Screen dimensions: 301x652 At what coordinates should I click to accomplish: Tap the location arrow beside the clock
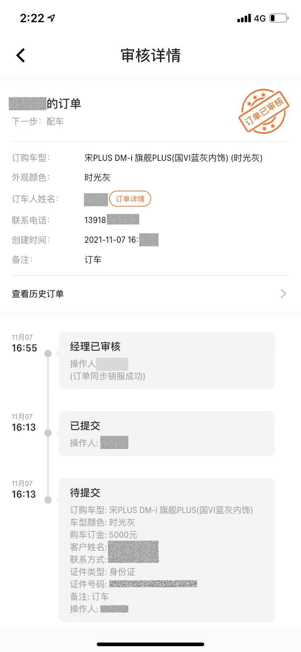click(x=52, y=18)
